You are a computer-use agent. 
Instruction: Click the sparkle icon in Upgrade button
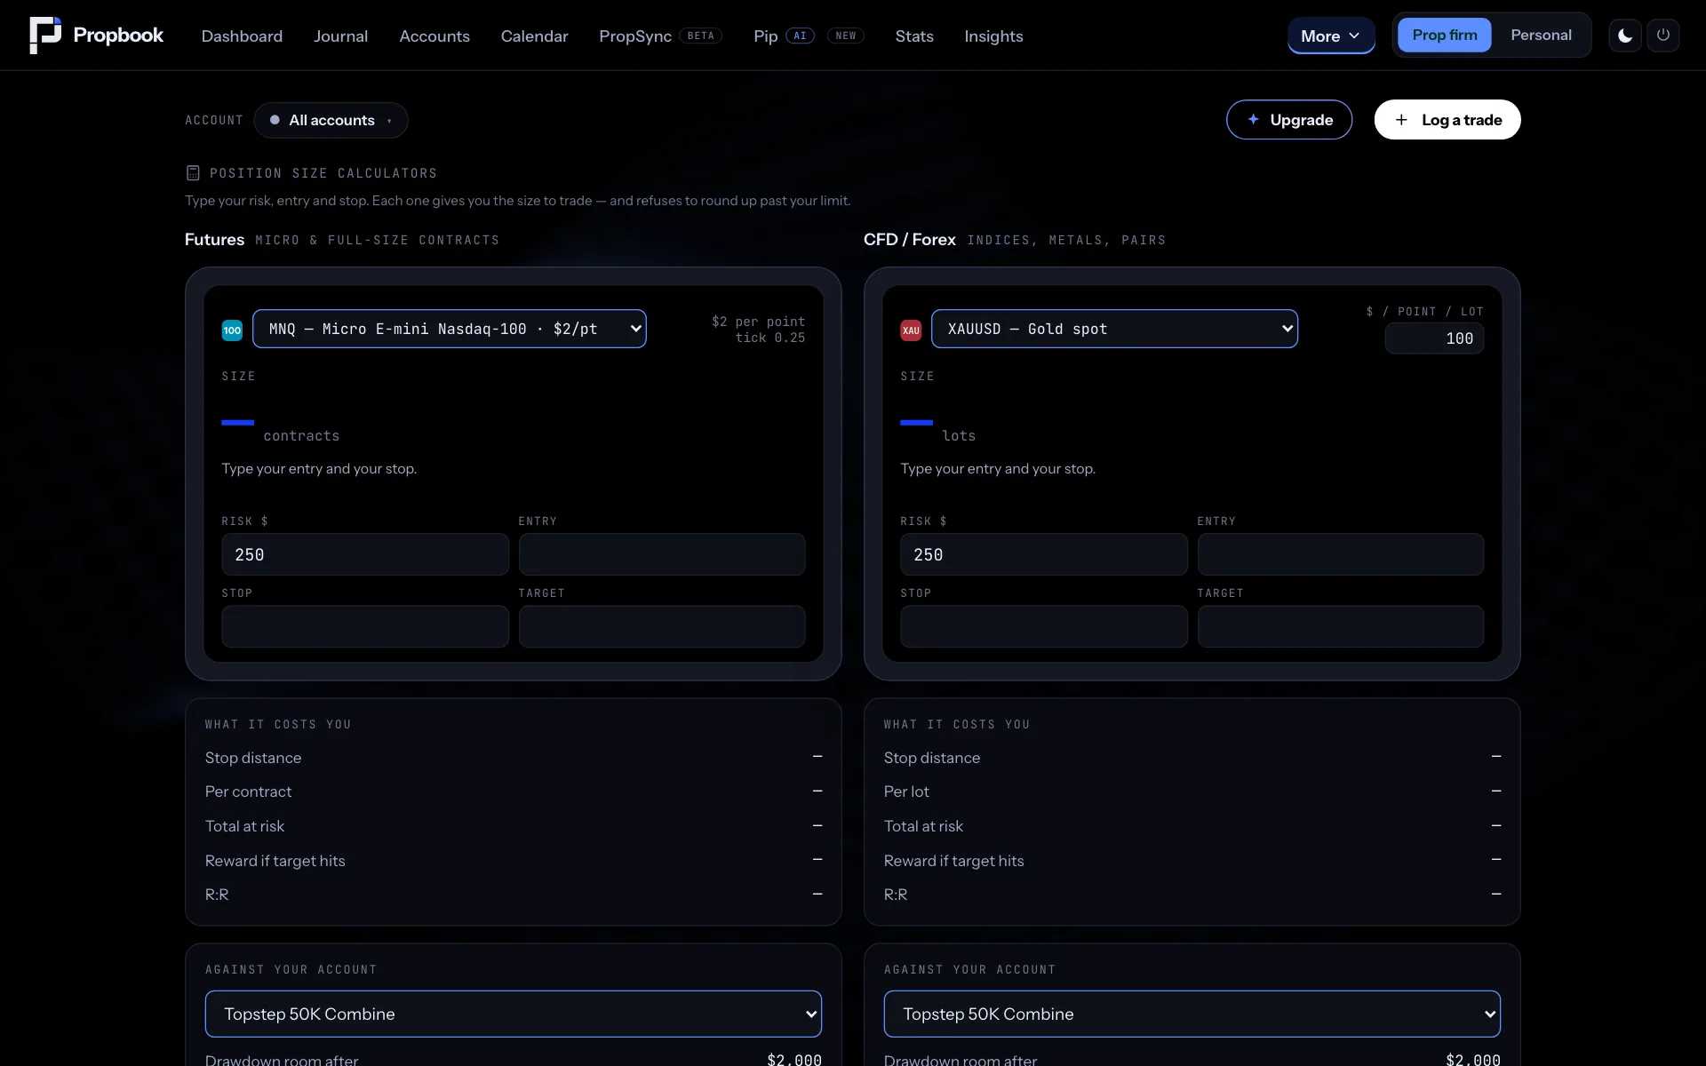1253,119
